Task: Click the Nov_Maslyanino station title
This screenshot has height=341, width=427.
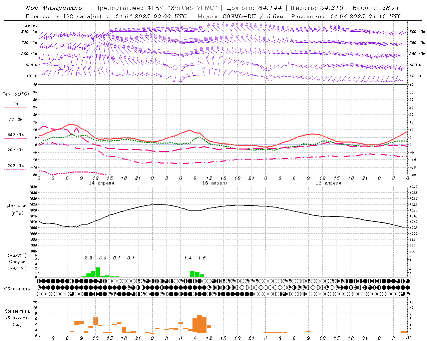Action: pos(54,8)
